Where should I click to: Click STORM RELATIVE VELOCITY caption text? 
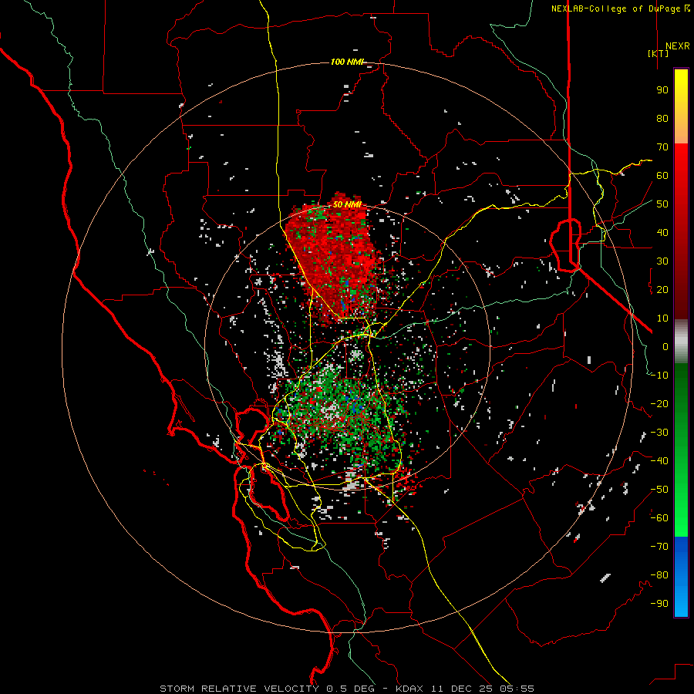click(x=239, y=689)
